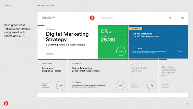The height and width of the screenshot is (109, 193).
Task: Click the yellow Due date tag
Action: click(x=135, y=28)
